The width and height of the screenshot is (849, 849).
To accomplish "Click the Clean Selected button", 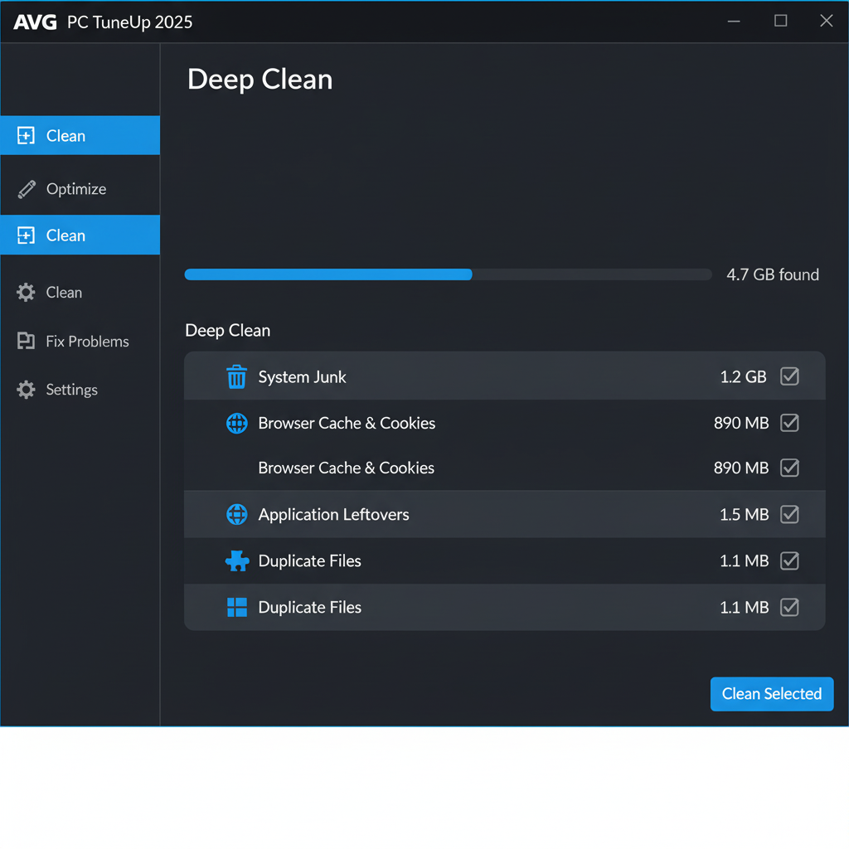I will click(772, 694).
